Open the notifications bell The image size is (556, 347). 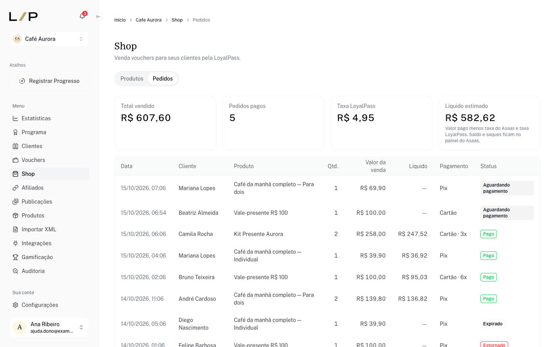(82, 16)
